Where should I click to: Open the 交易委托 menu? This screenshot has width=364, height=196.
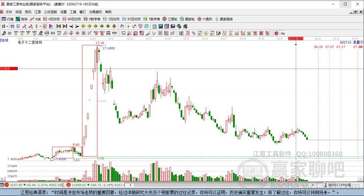(95, 12)
